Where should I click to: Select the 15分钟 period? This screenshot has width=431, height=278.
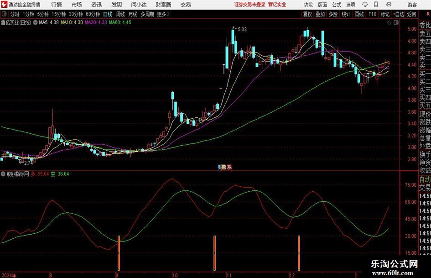tap(59, 14)
